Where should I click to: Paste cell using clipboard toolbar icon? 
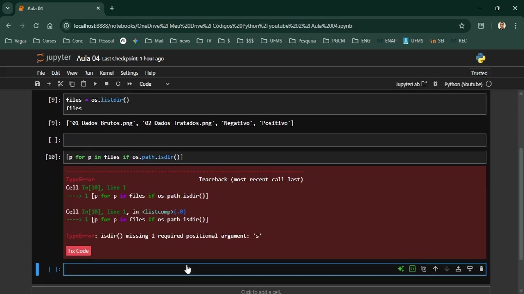pos(84,84)
